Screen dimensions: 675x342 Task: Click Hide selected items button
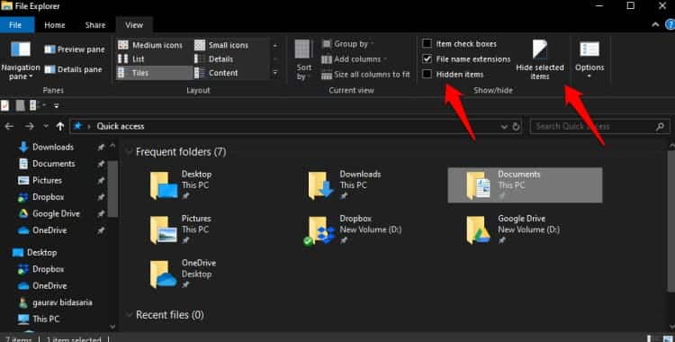point(540,60)
